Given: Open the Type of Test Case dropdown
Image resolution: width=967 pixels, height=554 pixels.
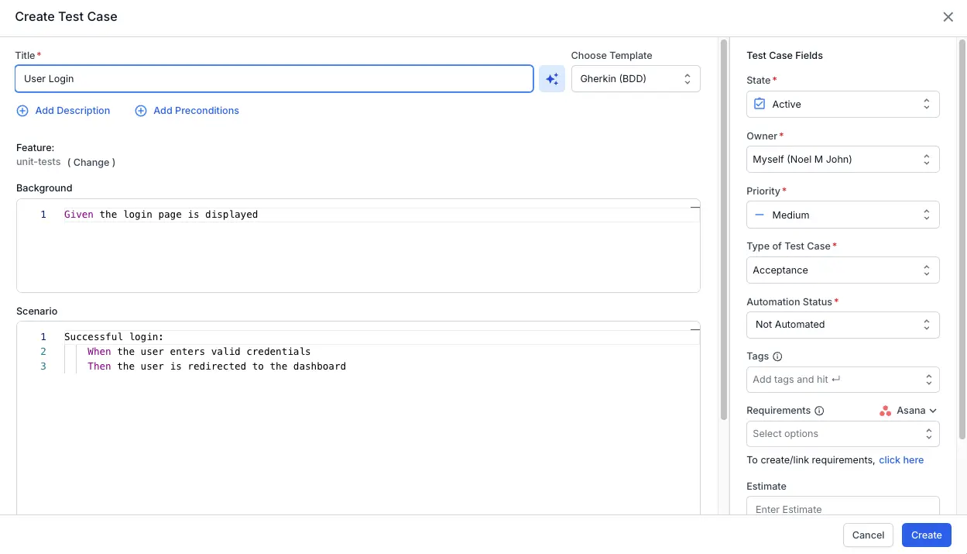Looking at the screenshot, I should click(842, 270).
